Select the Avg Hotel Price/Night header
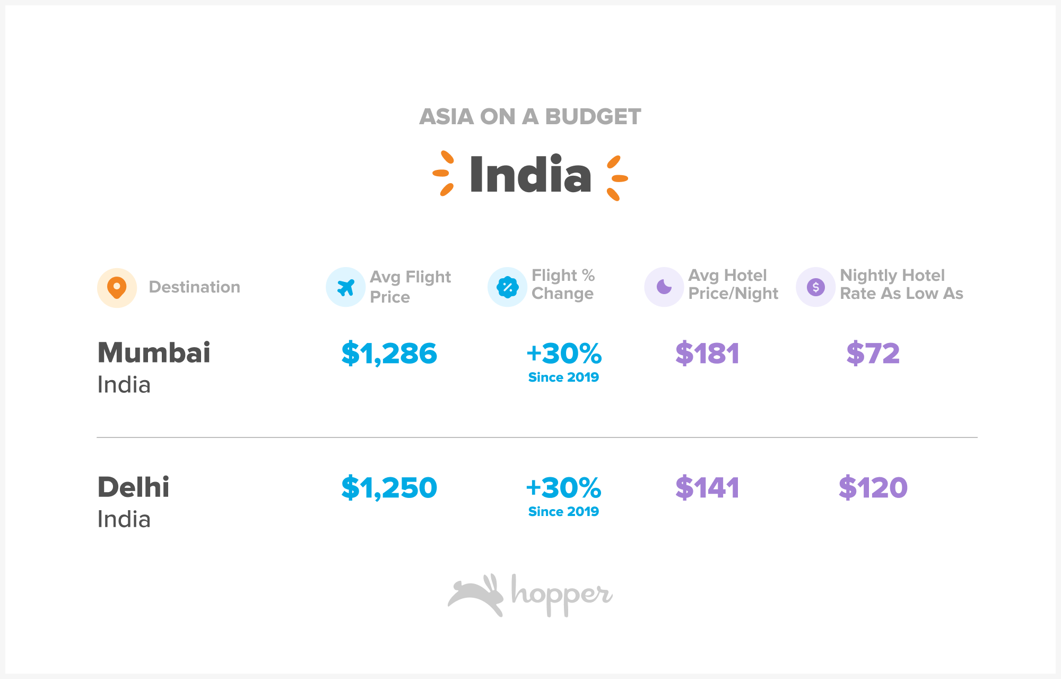The height and width of the screenshot is (679, 1061). pyautogui.click(x=733, y=285)
